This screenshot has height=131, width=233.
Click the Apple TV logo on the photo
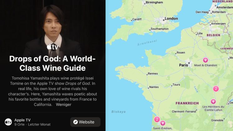pyautogui.click(x=52, y=47)
